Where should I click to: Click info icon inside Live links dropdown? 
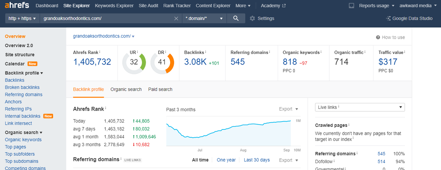339,107
